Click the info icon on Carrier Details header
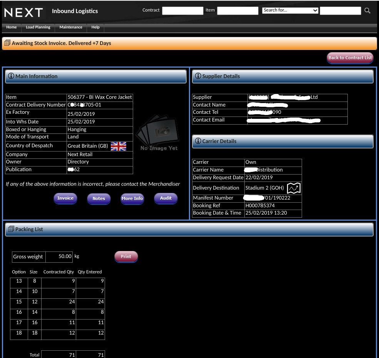 click(198, 142)
